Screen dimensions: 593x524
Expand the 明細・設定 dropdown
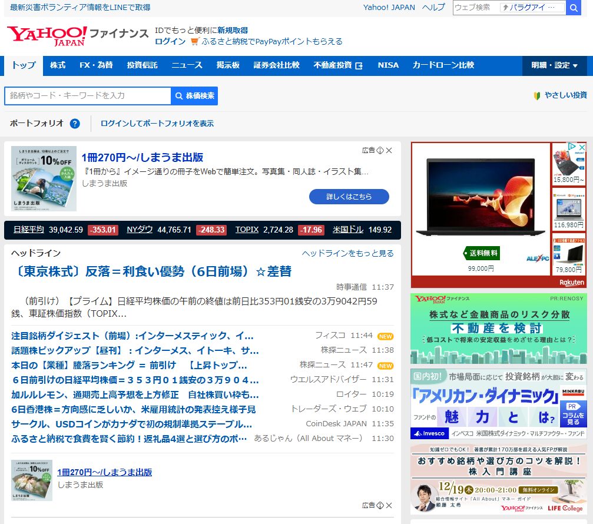coord(554,65)
